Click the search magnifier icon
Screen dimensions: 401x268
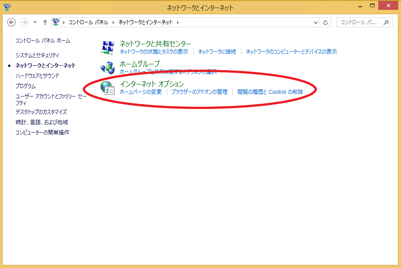386,22
